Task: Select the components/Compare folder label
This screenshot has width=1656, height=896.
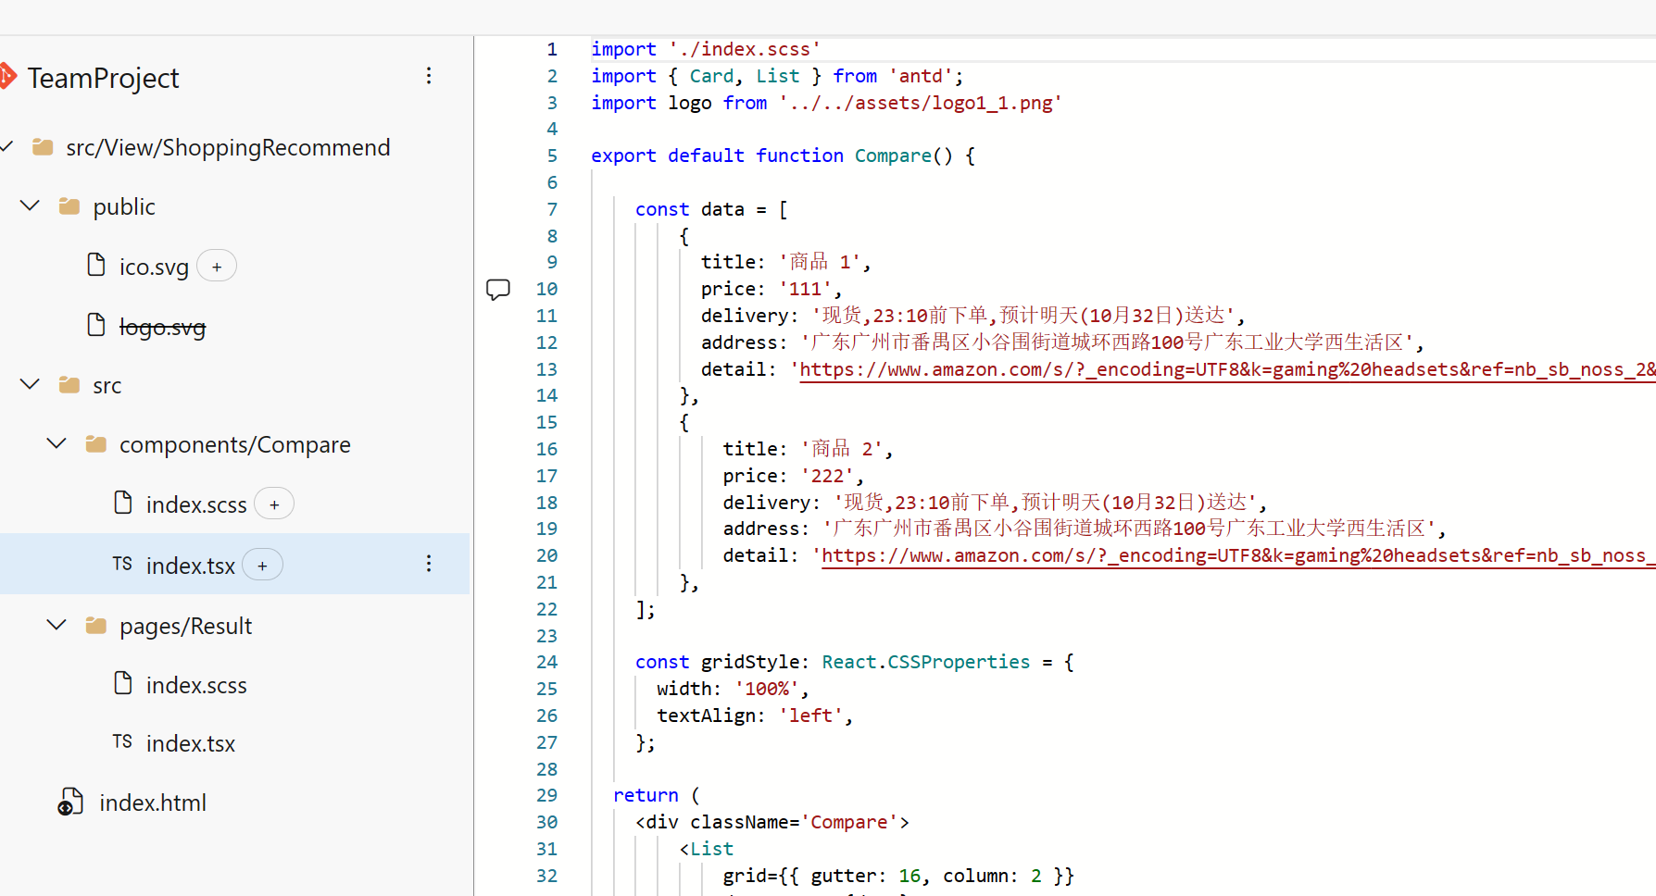Action: (x=235, y=445)
